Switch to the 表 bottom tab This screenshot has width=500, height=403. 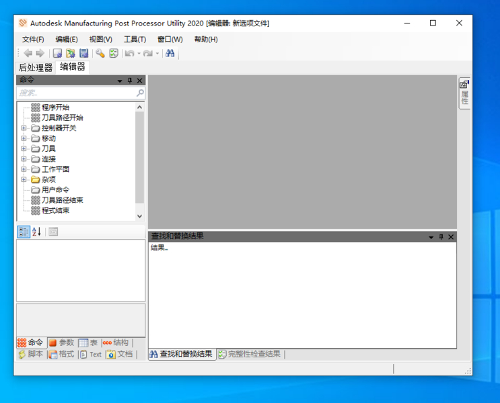pyautogui.click(x=88, y=343)
